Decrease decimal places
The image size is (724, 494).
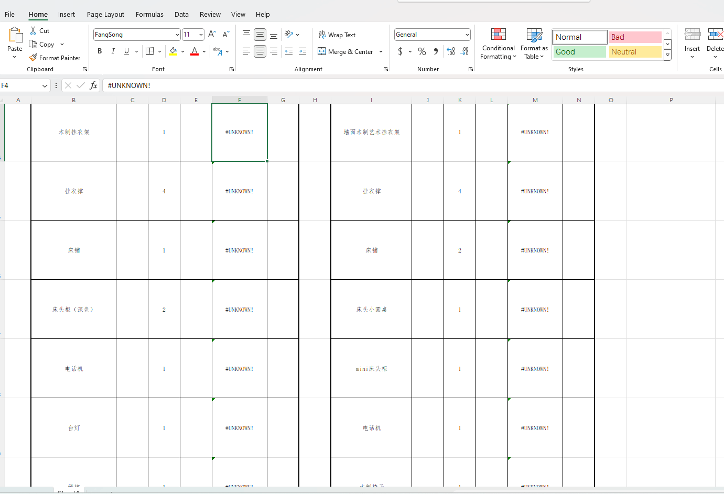click(464, 51)
